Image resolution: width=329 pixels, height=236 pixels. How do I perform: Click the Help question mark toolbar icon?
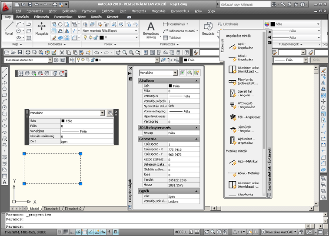[186, 53]
